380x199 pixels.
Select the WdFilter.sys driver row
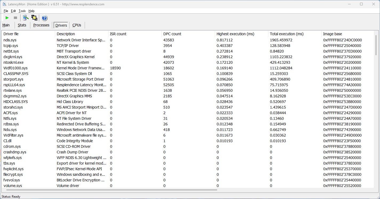[188, 135]
